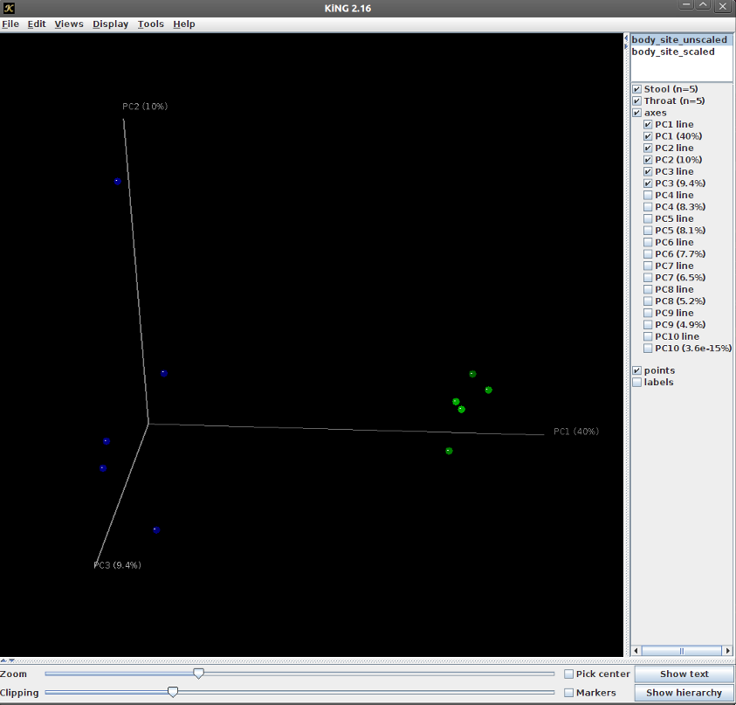Enable Markers checkbox

(569, 693)
